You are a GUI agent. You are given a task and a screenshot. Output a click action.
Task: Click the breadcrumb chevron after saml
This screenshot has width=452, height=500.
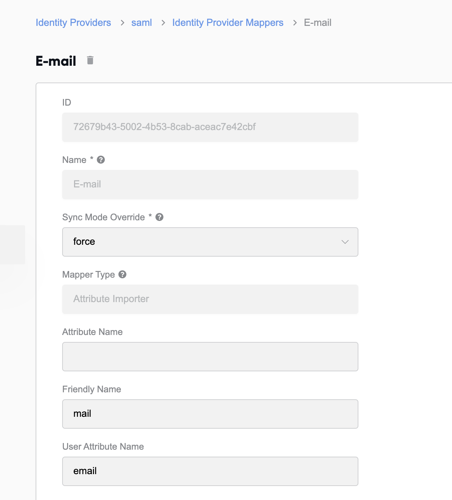coord(163,23)
